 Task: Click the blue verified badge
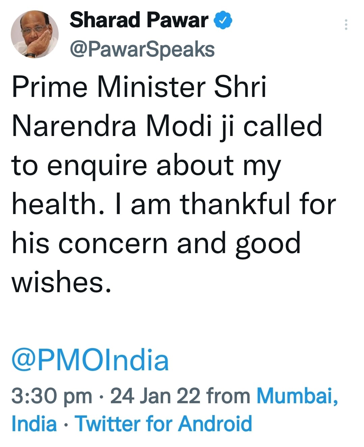click(223, 21)
